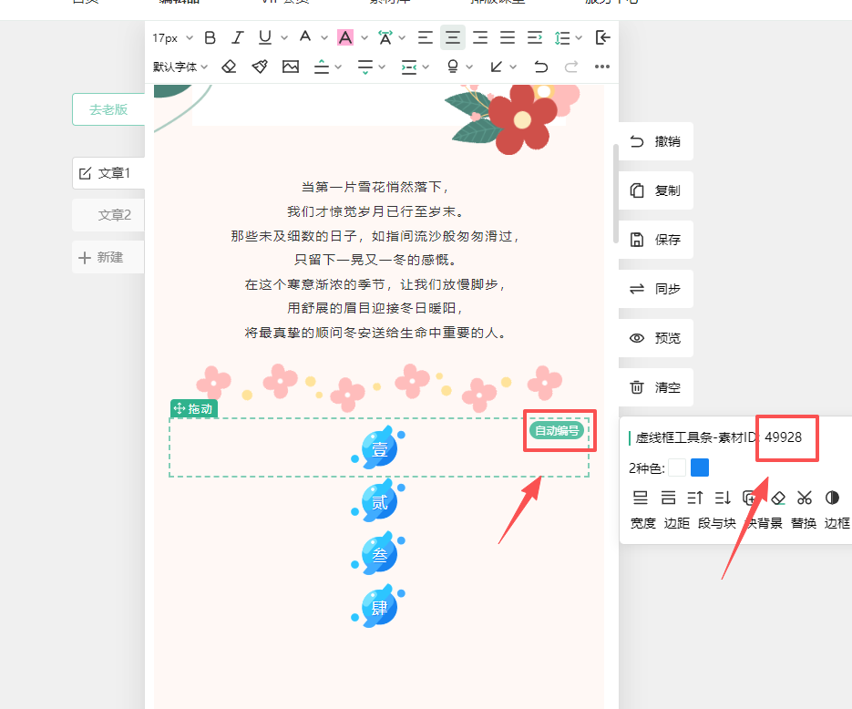852x709 pixels.
Task: Click the eraser icon in material panel
Action: (778, 498)
